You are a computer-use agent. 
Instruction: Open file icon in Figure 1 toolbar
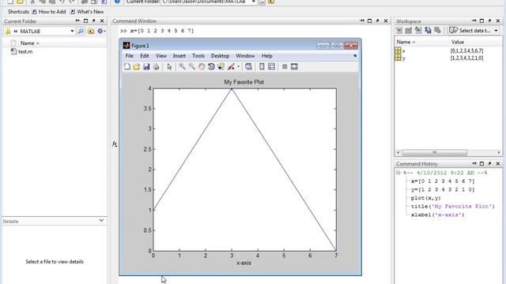(137, 66)
